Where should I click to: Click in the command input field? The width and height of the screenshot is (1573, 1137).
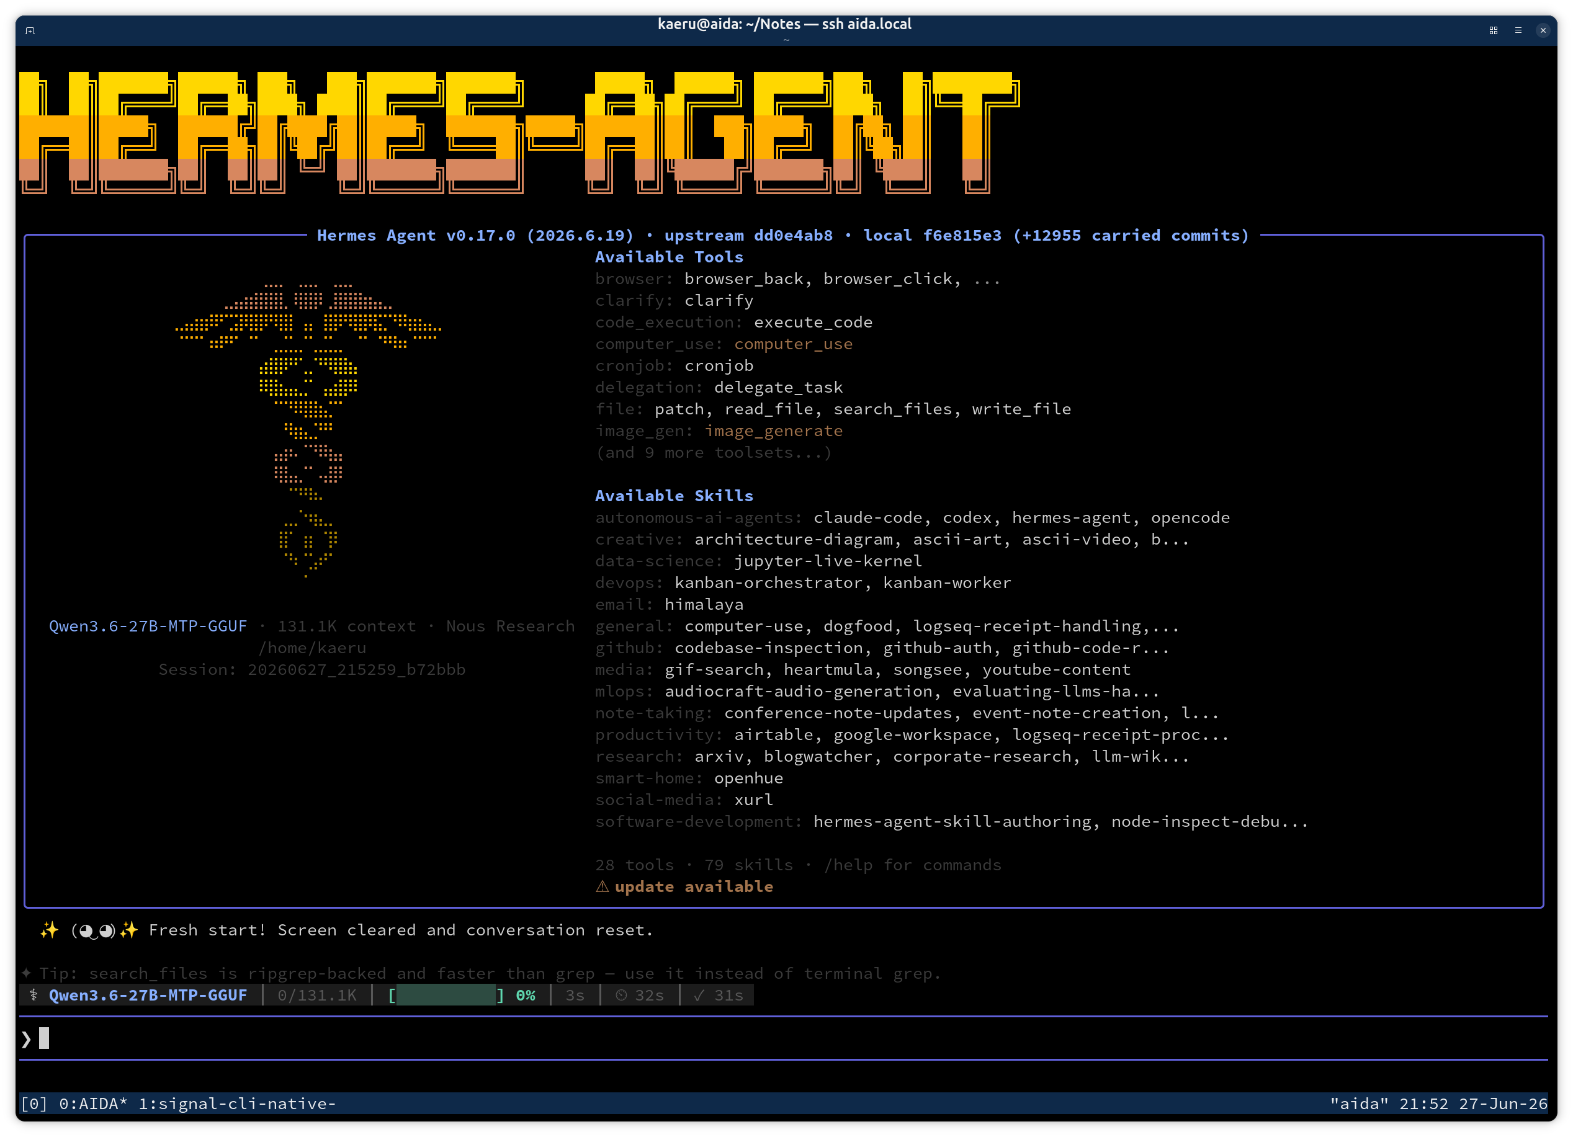coord(784,1038)
